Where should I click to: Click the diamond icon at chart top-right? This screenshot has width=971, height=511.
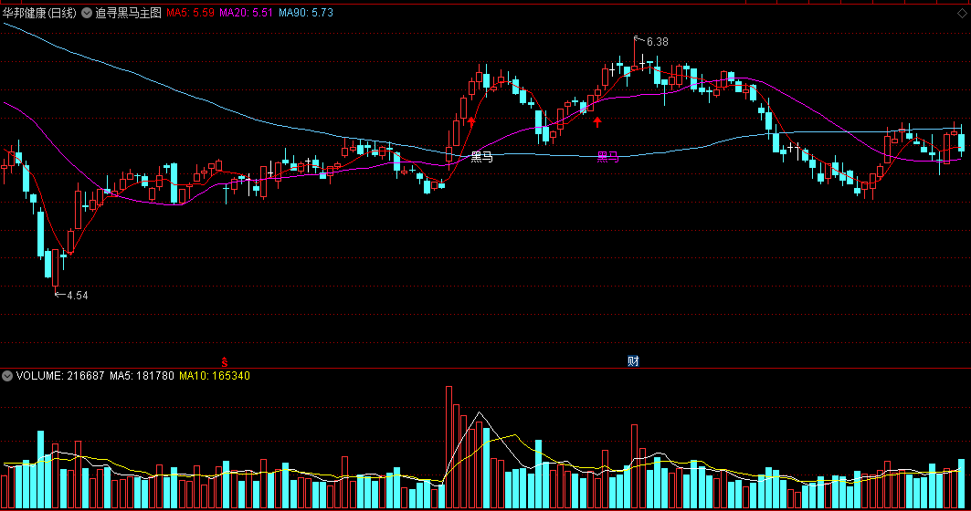pos(962,14)
